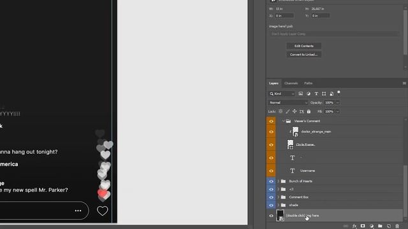The image size is (408, 229).
Task: Click the shape layer filter icon
Action: [324, 94]
